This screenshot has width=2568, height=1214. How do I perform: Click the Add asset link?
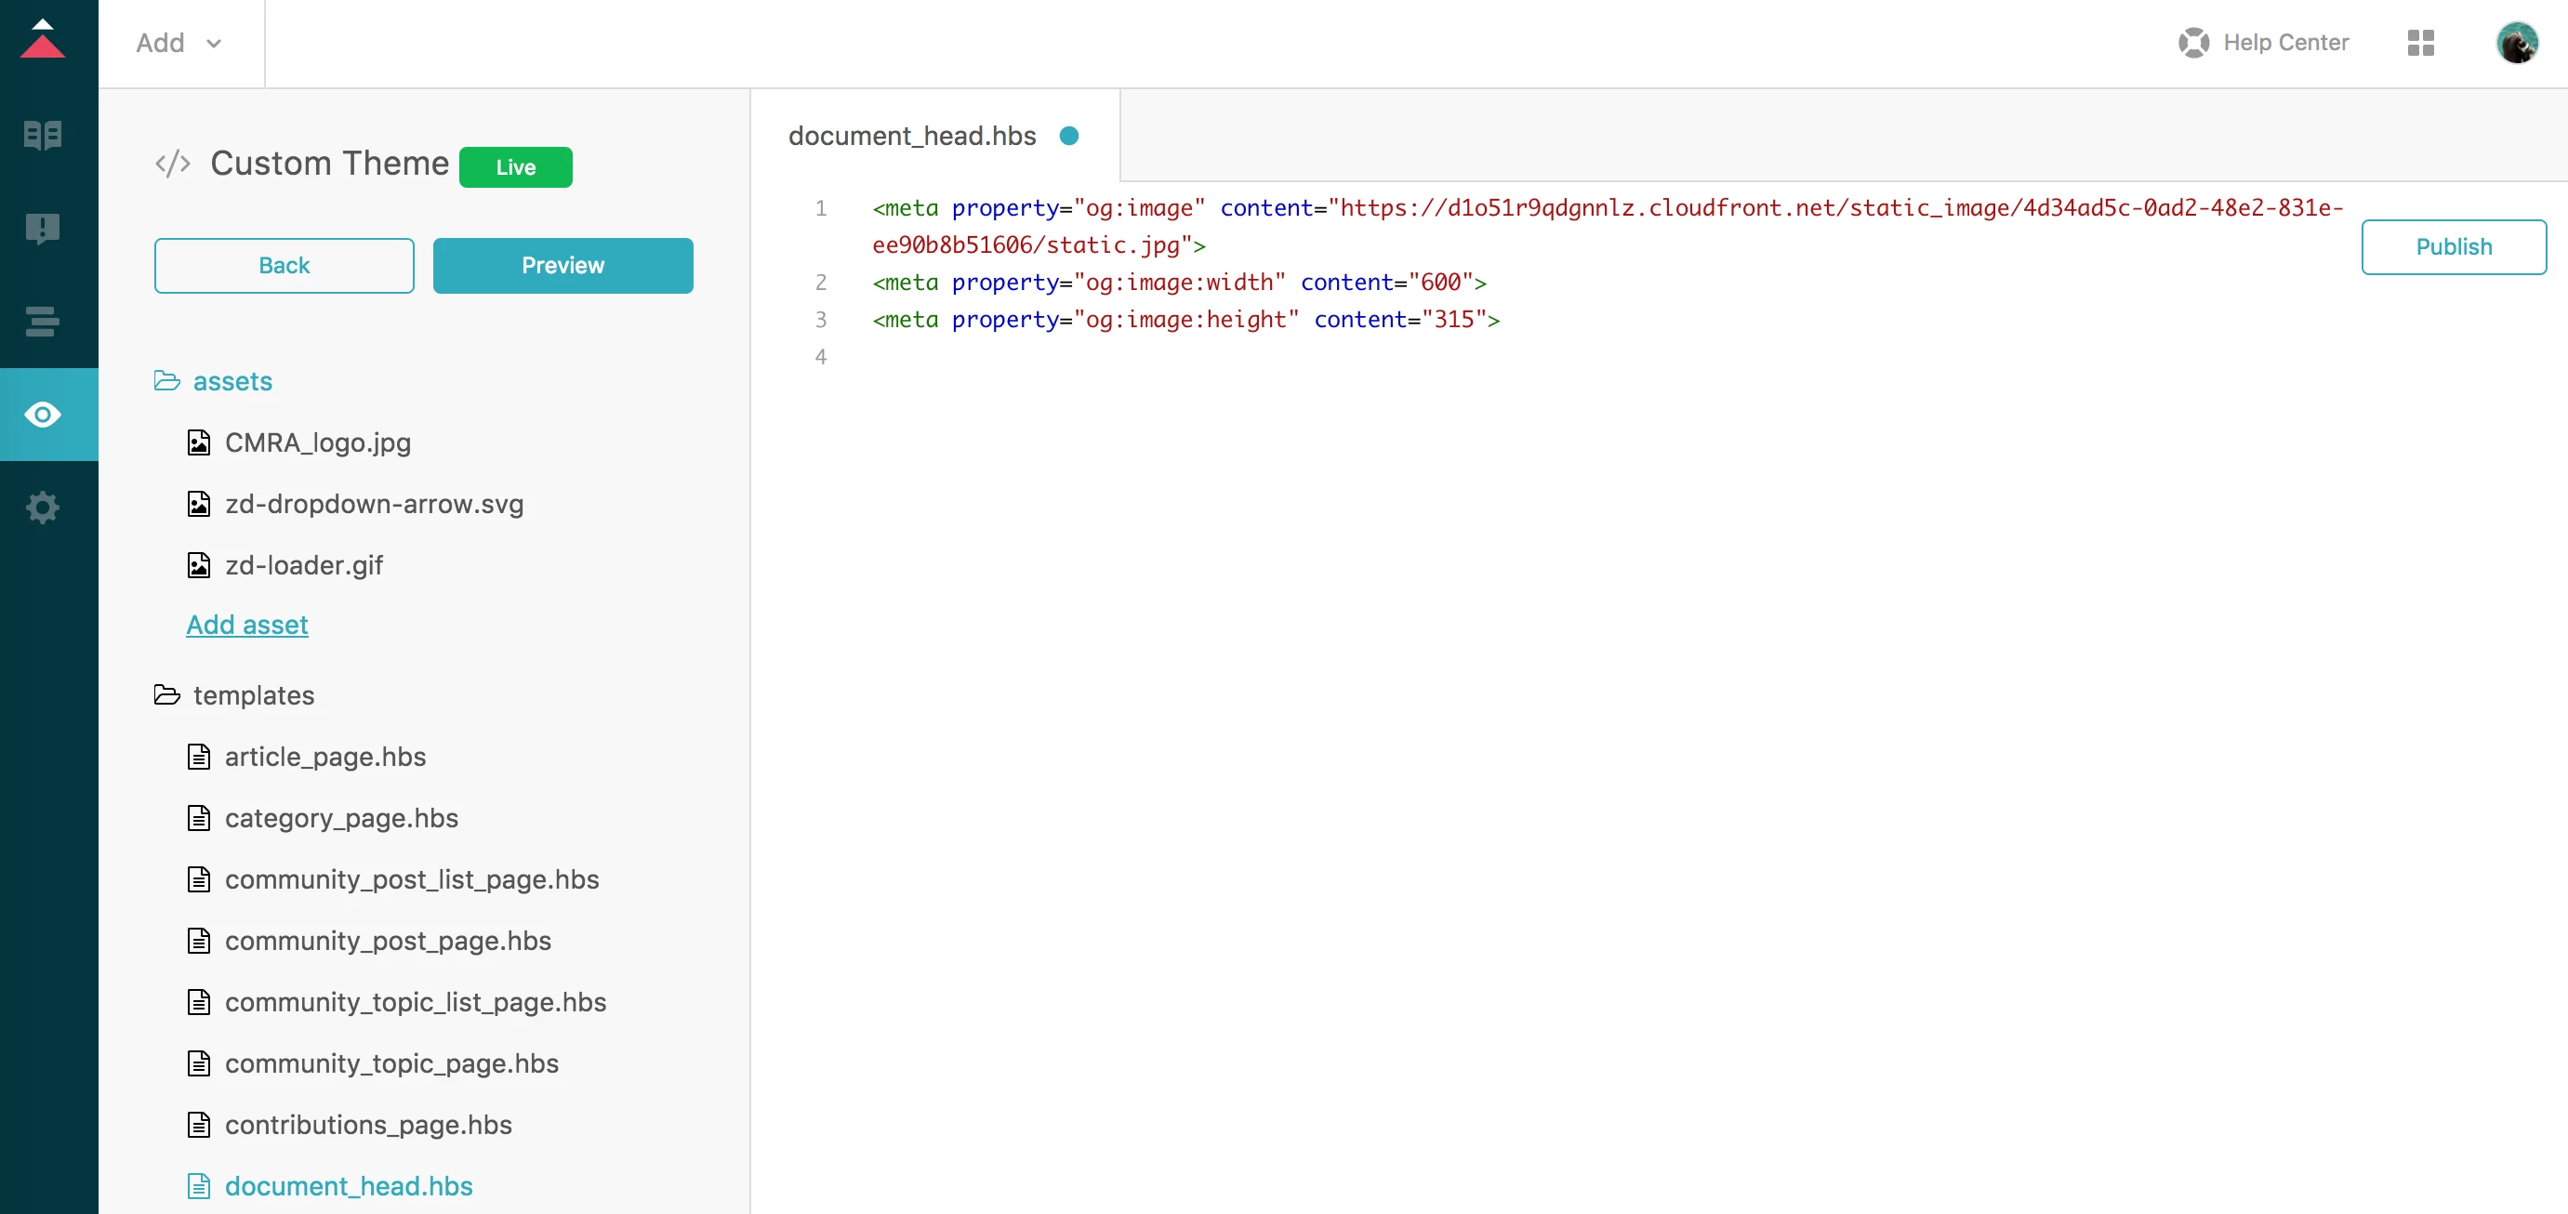247,625
